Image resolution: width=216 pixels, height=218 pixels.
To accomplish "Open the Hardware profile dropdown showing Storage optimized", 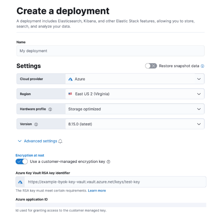I will click(x=135, y=109).
